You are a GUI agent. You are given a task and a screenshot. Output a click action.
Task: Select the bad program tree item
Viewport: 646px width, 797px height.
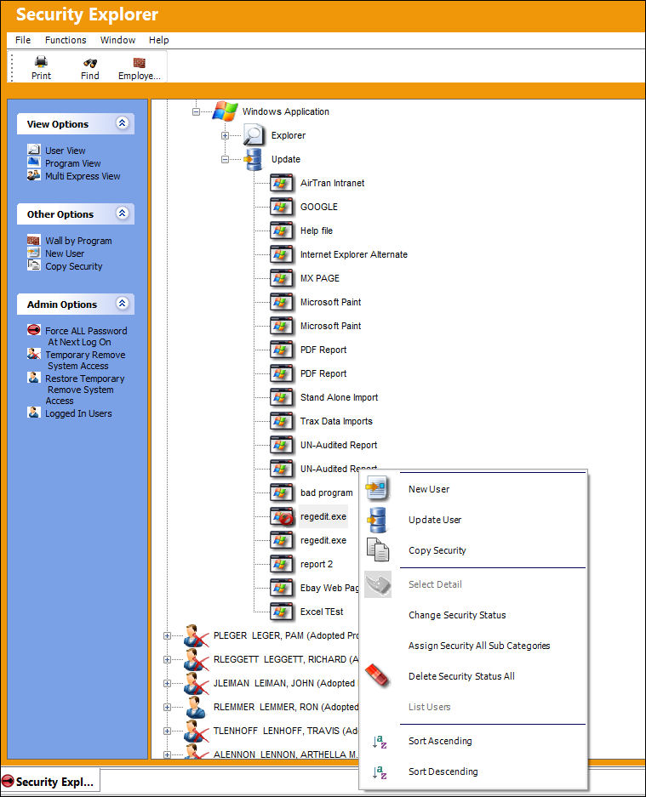point(326,492)
